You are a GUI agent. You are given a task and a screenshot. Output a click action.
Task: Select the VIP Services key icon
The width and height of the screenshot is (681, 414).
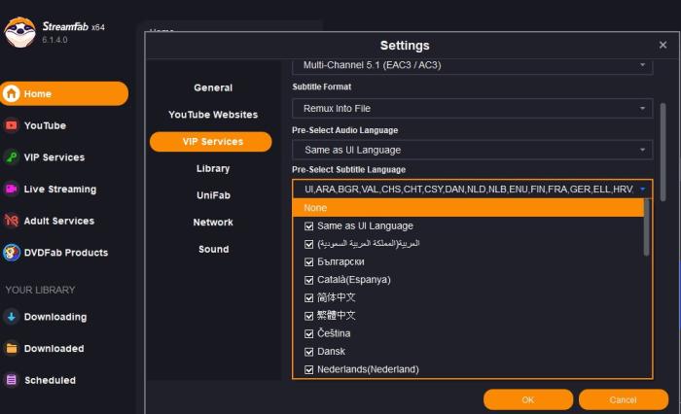click(12, 157)
